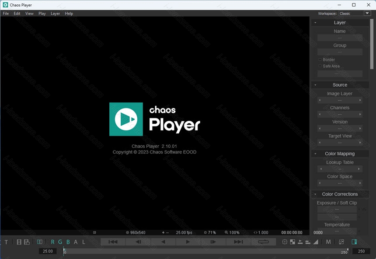Click previous arrow of Color Space selector
This screenshot has width=376, height=259.
[x=320, y=183]
